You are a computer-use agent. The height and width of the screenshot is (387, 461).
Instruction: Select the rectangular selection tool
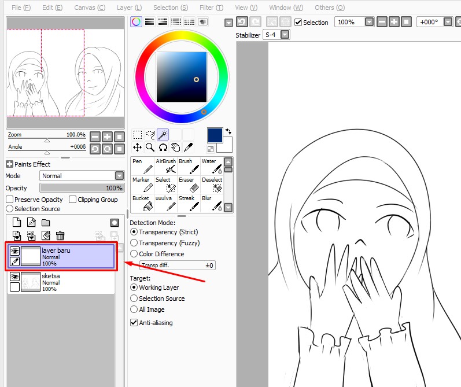[x=137, y=135]
